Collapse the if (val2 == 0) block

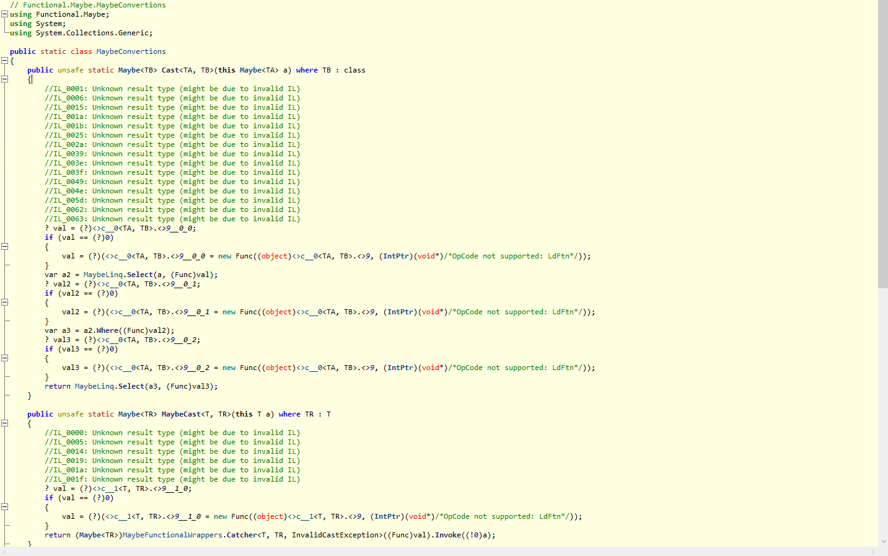(4, 302)
